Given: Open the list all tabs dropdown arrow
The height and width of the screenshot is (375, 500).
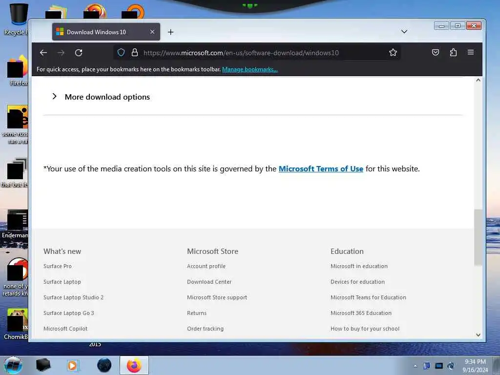Looking at the screenshot, I should pyautogui.click(x=404, y=32).
